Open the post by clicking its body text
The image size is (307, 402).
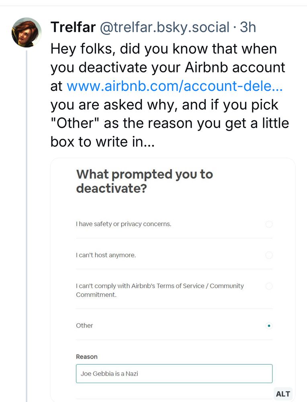pyautogui.click(x=170, y=95)
